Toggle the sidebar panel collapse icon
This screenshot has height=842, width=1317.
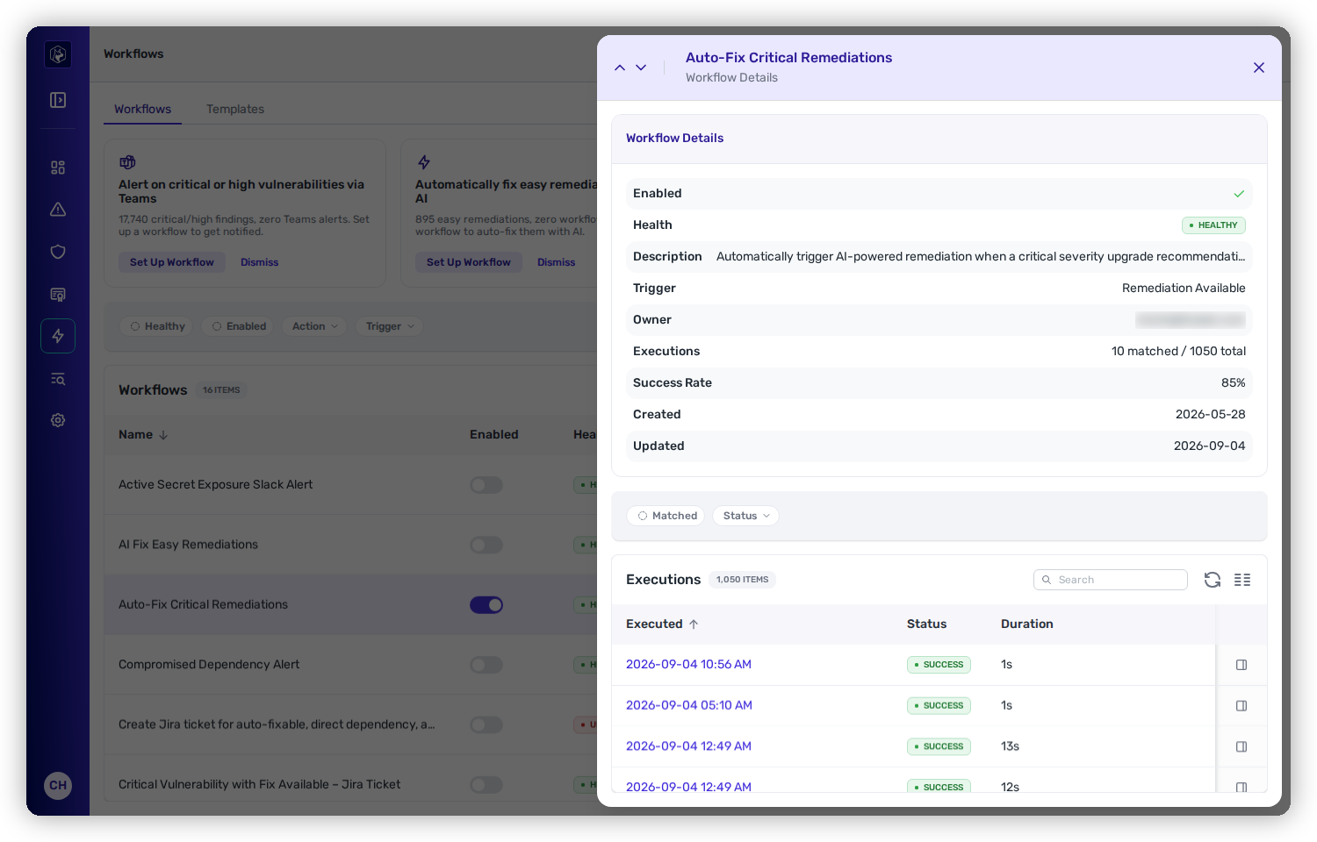(58, 100)
